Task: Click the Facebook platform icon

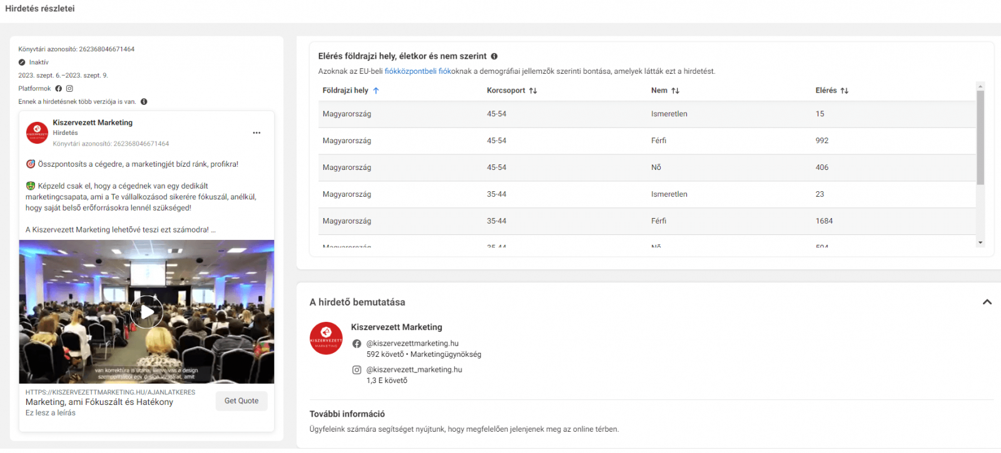Action: pyautogui.click(x=59, y=89)
